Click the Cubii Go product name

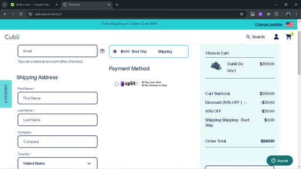235,64
